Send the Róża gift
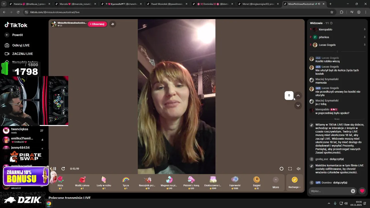 (x=60, y=183)
